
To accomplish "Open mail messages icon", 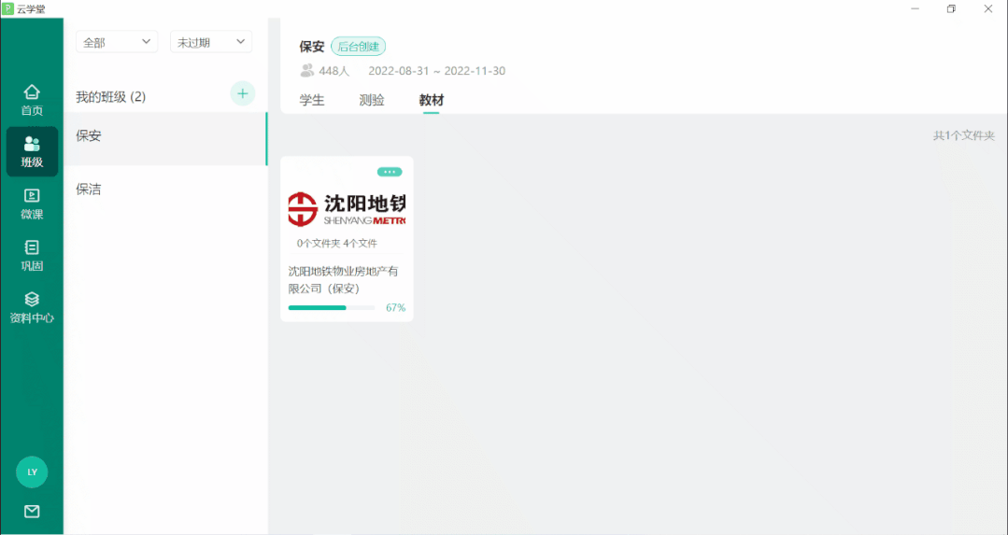I will 32,512.
